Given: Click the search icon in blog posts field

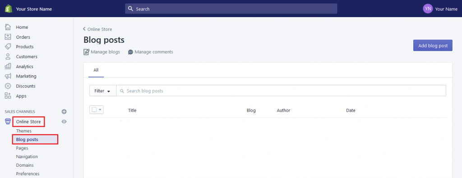Looking at the screenshot, I should [x=122, y=91].
